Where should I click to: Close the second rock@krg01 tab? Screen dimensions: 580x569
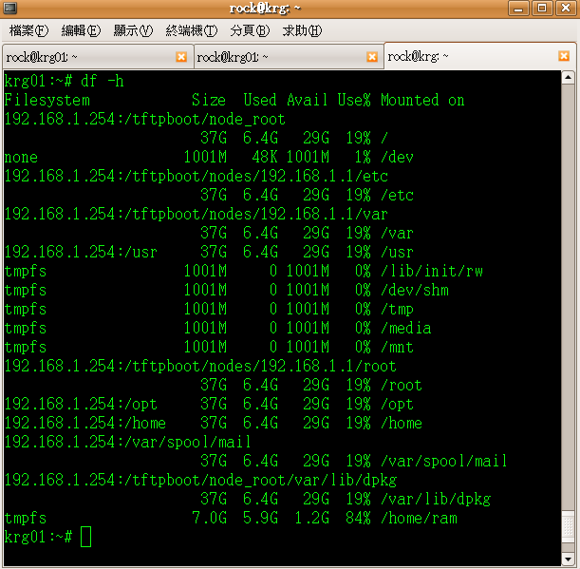(x=372, y=58)
